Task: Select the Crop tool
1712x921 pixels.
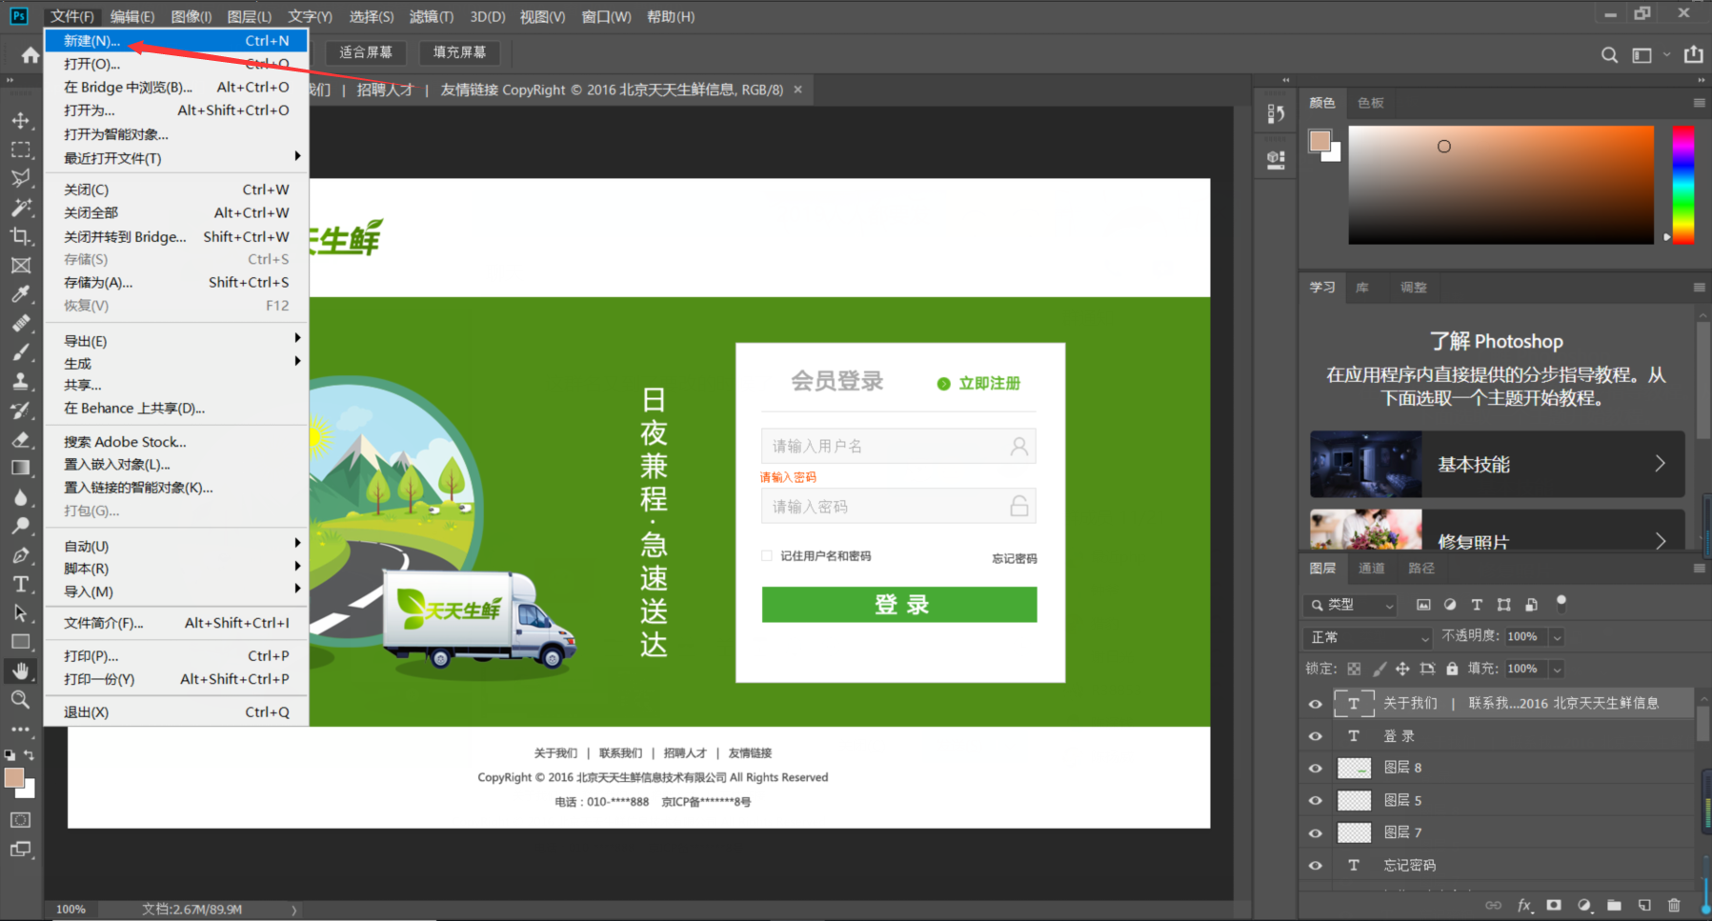Action: click(20, 236)
